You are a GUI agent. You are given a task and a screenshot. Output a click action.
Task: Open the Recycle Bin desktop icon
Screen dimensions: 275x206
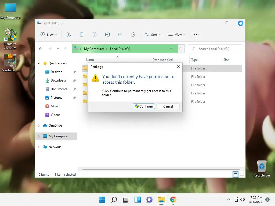click(x=262, y=169)
